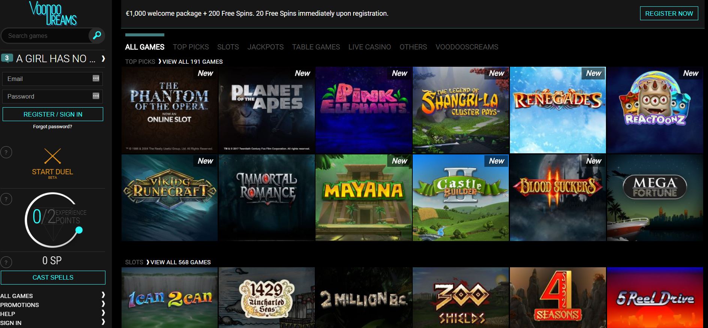The width and height of the screenshot is (708, 328).
Task: Go to the Live Casino tab
Action: tap(370, 47)
